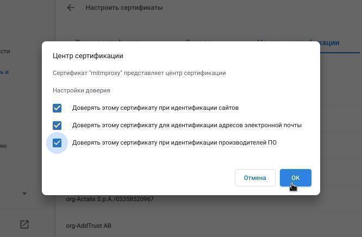Cancel with the Отмена button
362x237 pixels.
[255, 178]
